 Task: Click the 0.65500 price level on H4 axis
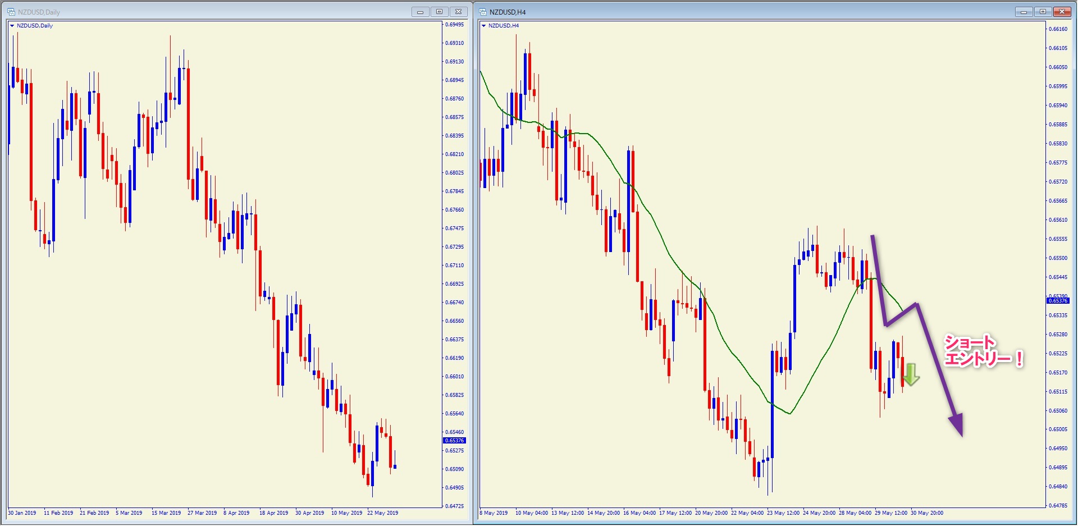[x=1058, y=258]
